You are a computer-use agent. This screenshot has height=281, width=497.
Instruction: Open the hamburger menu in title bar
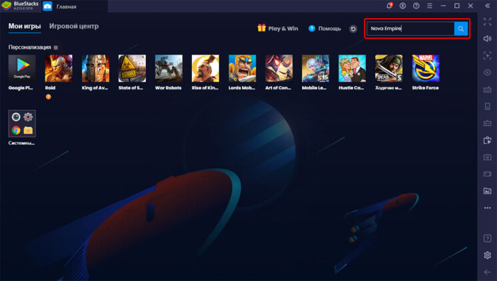click(430, 6)
